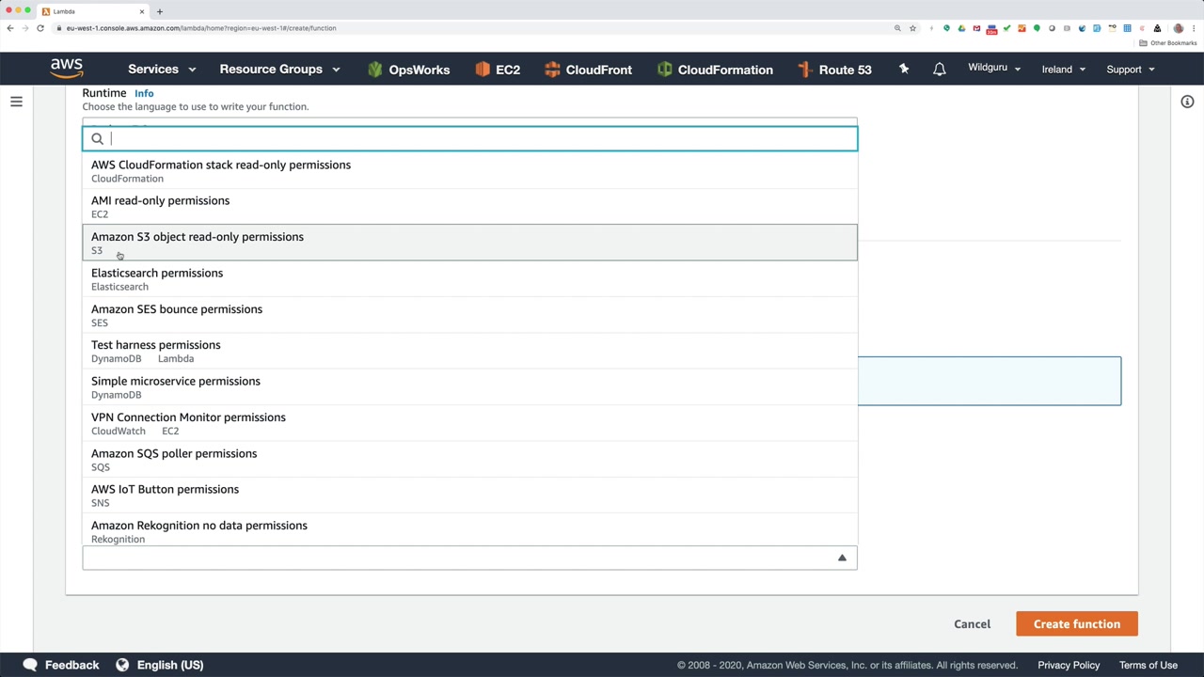
Task: Focus the policy template search field
Action: point(469,139)
